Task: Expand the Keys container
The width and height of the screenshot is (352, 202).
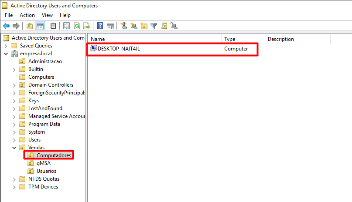Action: (x=14, y=101)
